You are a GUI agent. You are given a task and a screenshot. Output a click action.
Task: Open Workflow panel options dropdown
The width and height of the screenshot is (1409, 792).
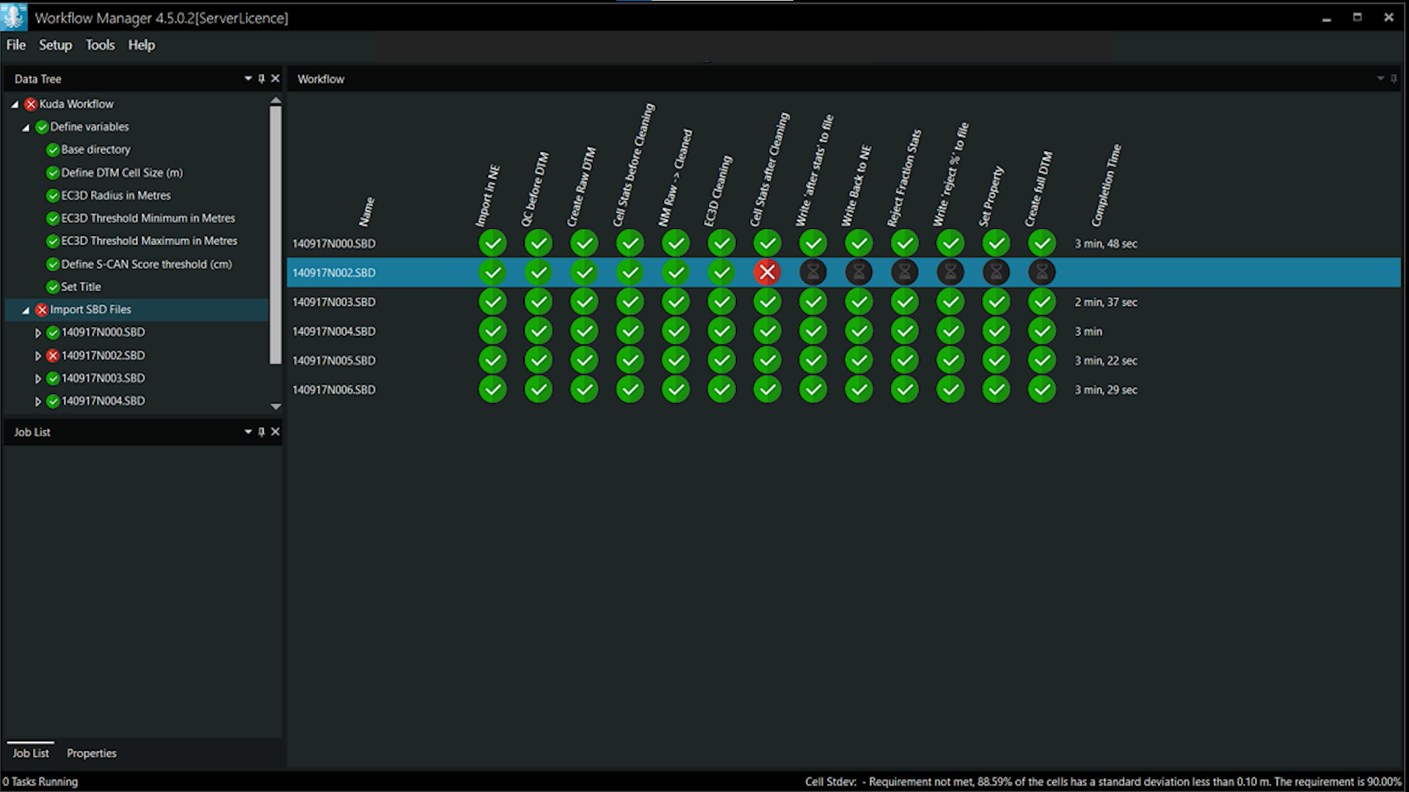1380,78
